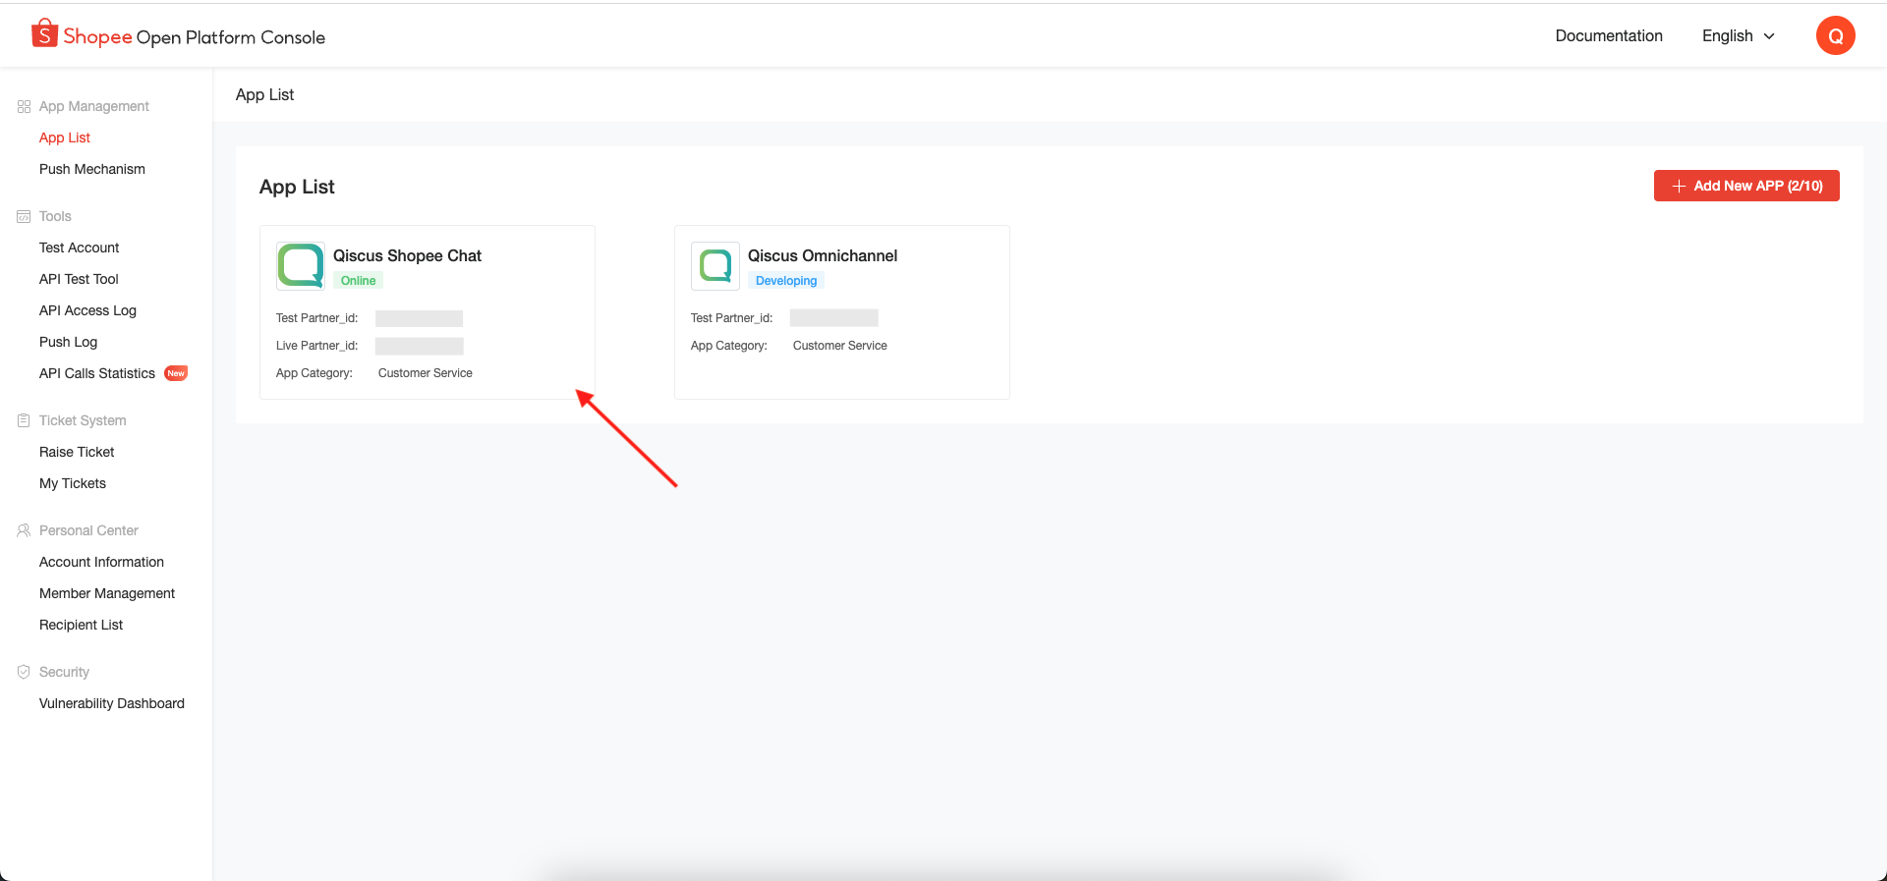Click the Shopee Open Platform Console title

click(195, 37)
